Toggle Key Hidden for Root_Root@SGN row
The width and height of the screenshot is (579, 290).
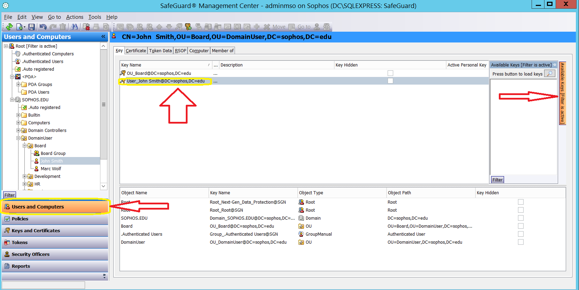tap(521, 210)
